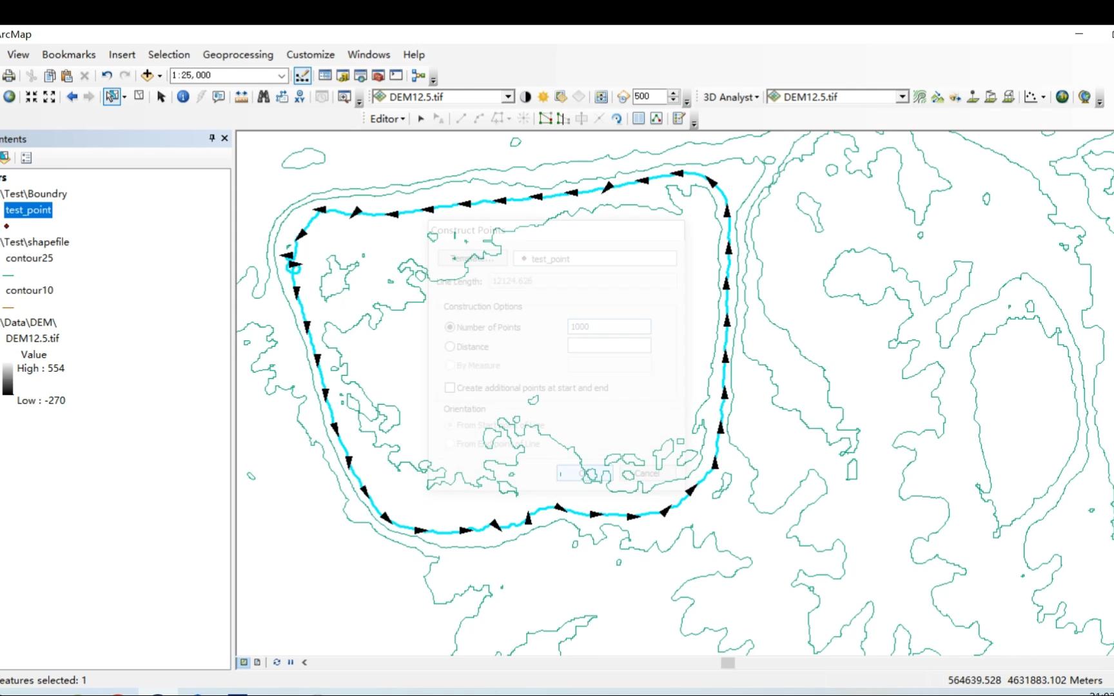Open the ArcToolbox window

(x=378, y=75)
